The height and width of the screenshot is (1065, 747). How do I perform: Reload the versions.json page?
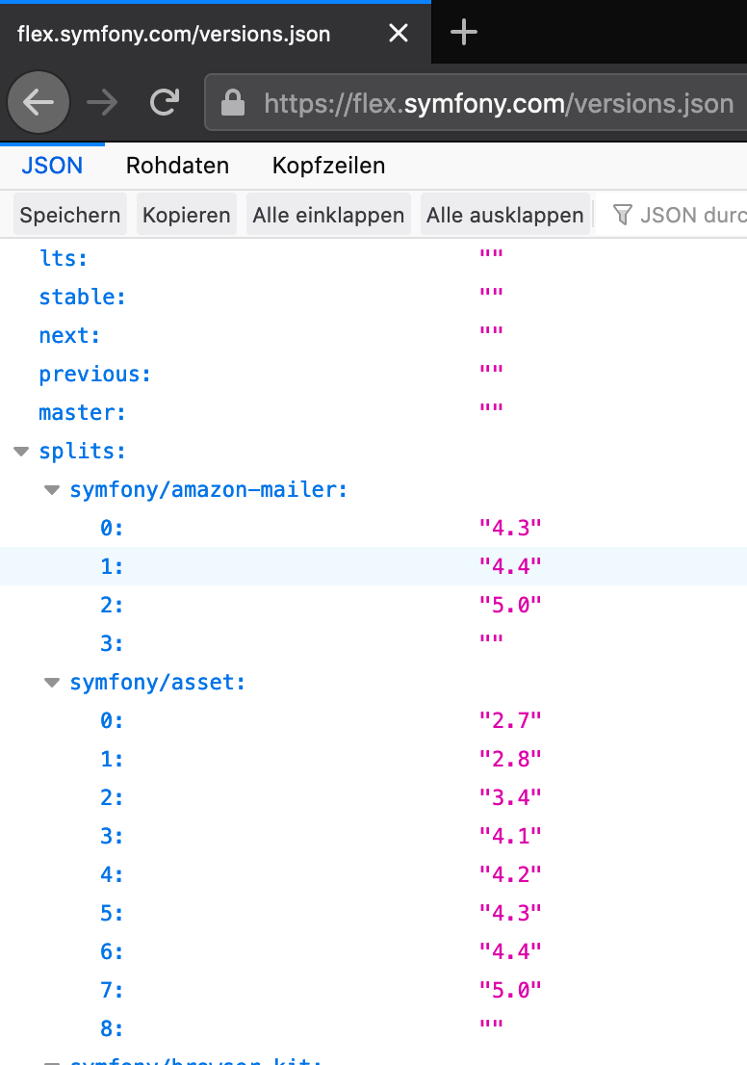[165, 103]
